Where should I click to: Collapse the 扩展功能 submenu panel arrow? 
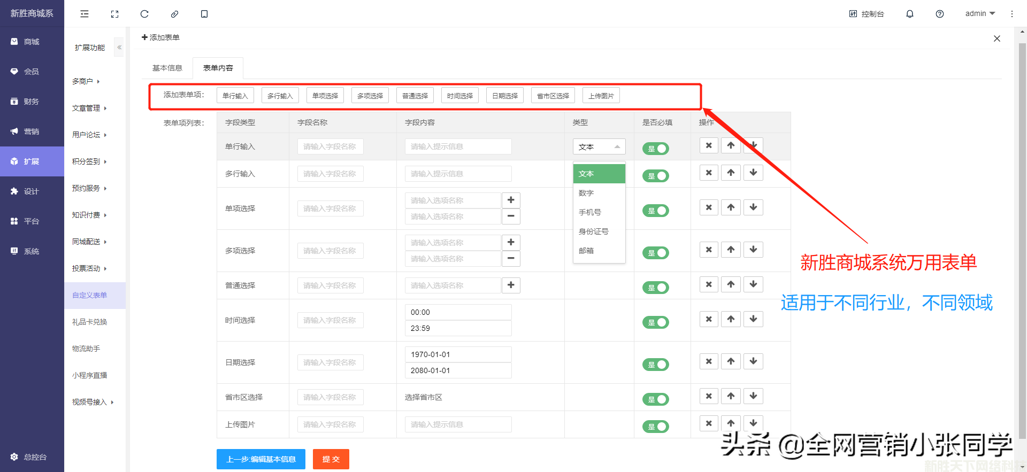(x=119, y=48)
